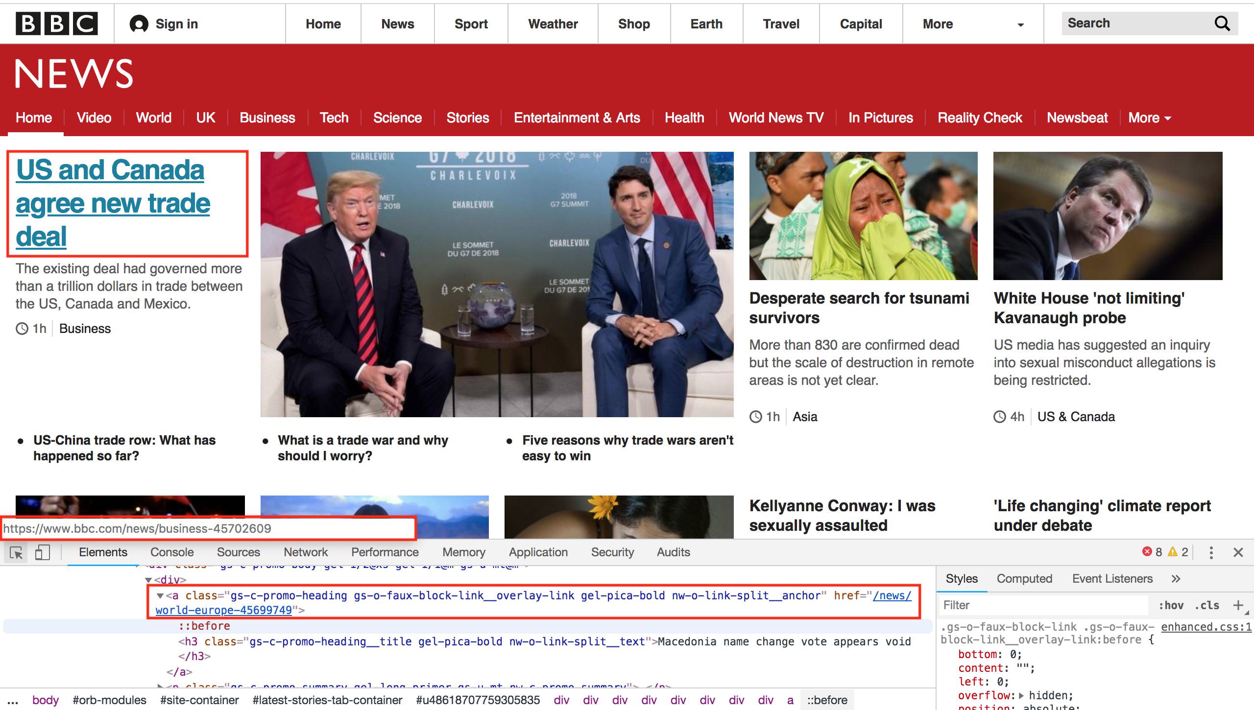This screenshot has height=710, width=1254.
Task: Open US-China trade row related link
Action: point(124,448)
